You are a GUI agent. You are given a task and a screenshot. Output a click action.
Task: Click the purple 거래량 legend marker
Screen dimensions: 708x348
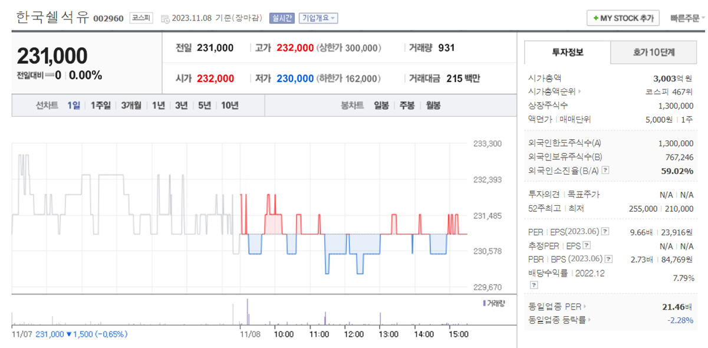tap(484, 303)
